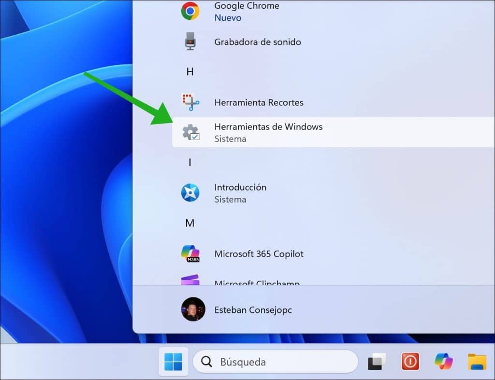
Task: Open File Explorer from the taskbar
Action: coord(477,362)
